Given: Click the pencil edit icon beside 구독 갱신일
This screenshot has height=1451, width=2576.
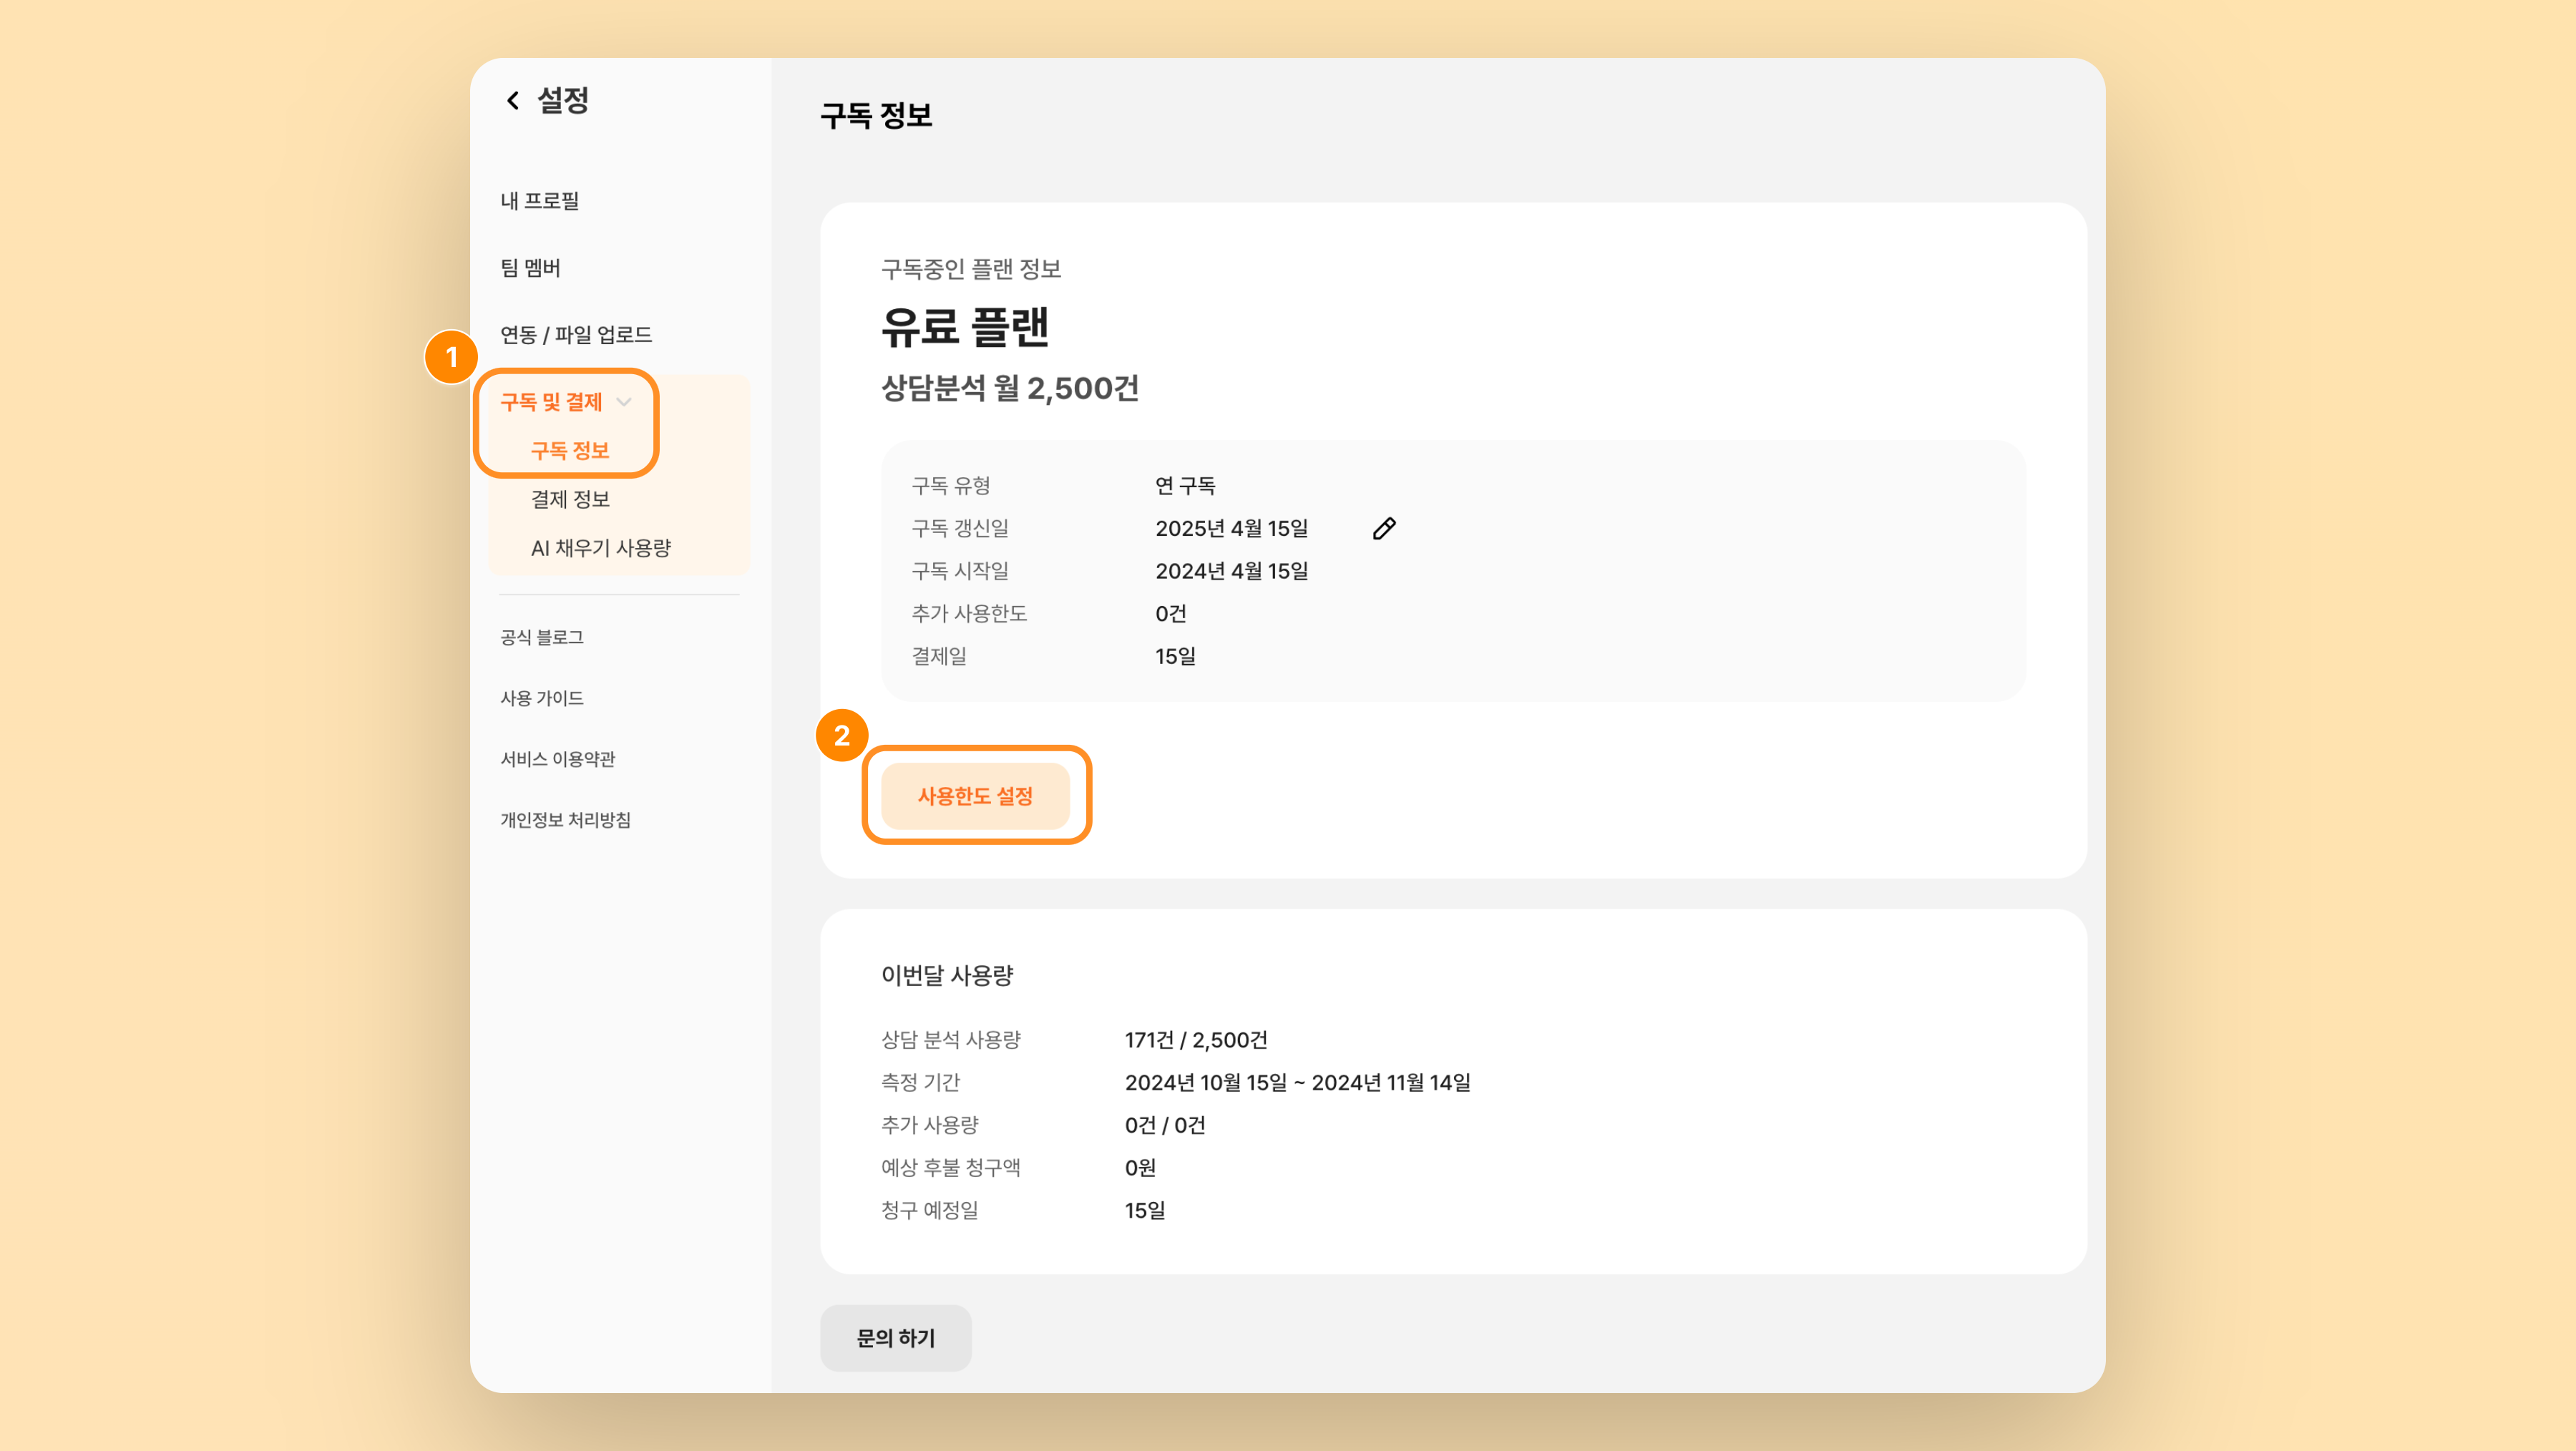Looking at the screenshot, I should (x=1384, y=528).
